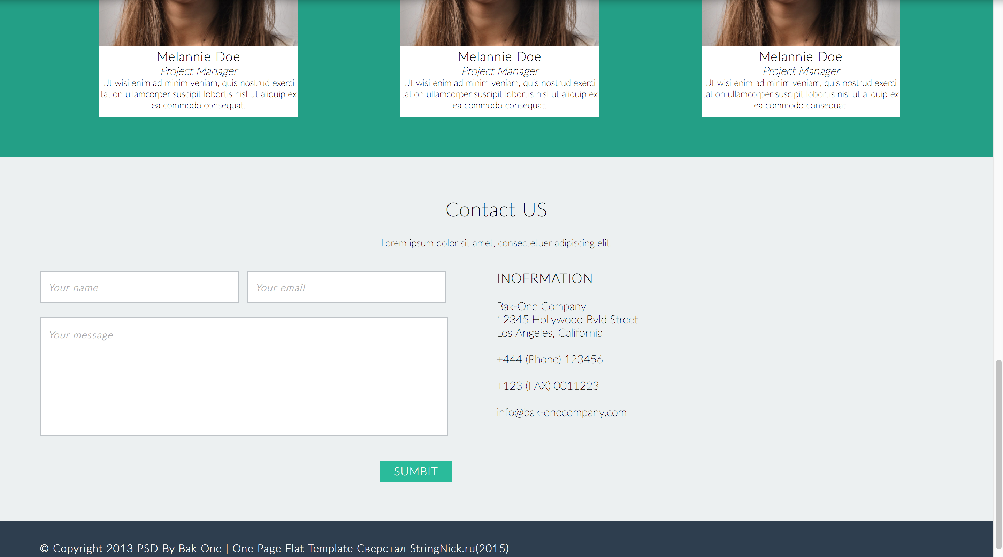Click the 'Your name' input field
The width and height of the screenshot is (1003, 557).
(139, 287)
